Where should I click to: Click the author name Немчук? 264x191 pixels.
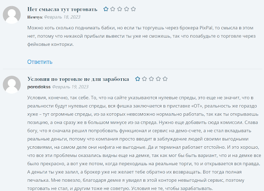35,17
